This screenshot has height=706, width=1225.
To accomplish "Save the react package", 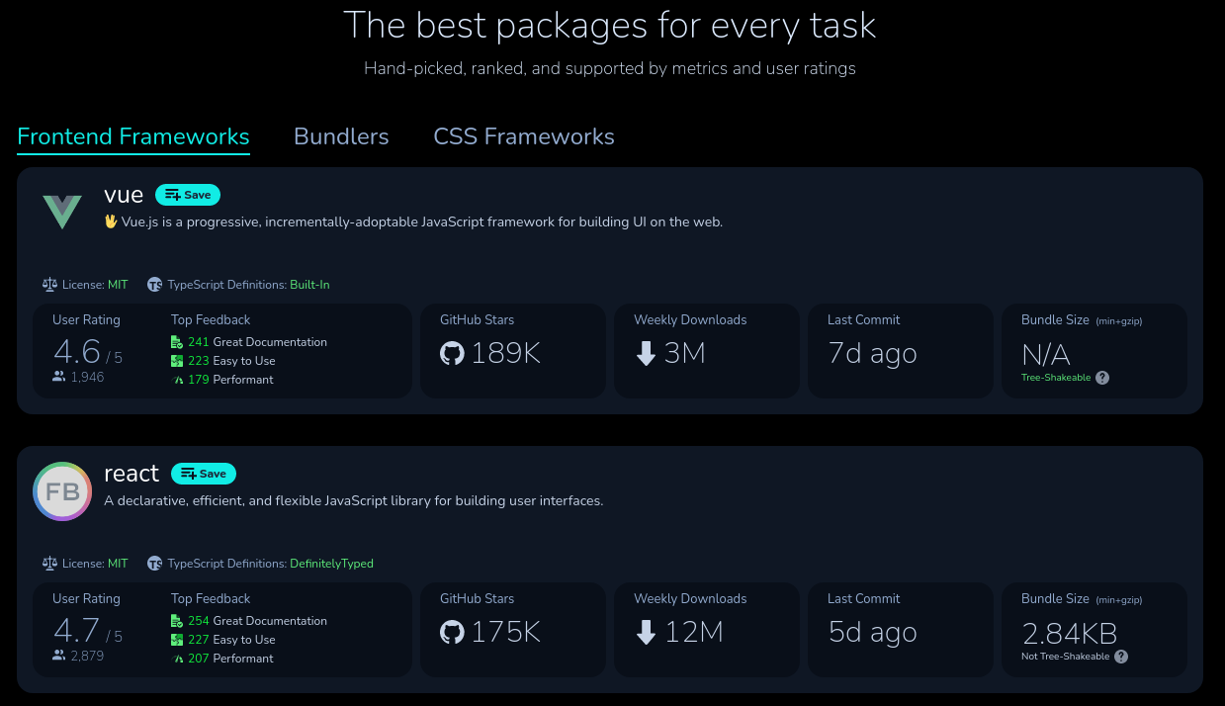I will [x=204, y=474].
